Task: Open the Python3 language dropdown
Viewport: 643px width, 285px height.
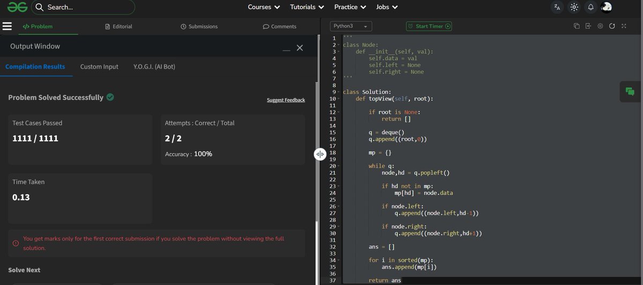Action: click(351, 26)
